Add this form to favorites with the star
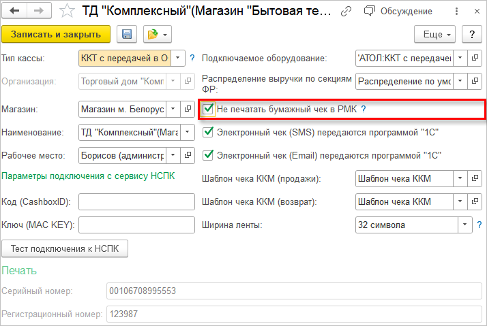487x326 pixels. (67, 11)
